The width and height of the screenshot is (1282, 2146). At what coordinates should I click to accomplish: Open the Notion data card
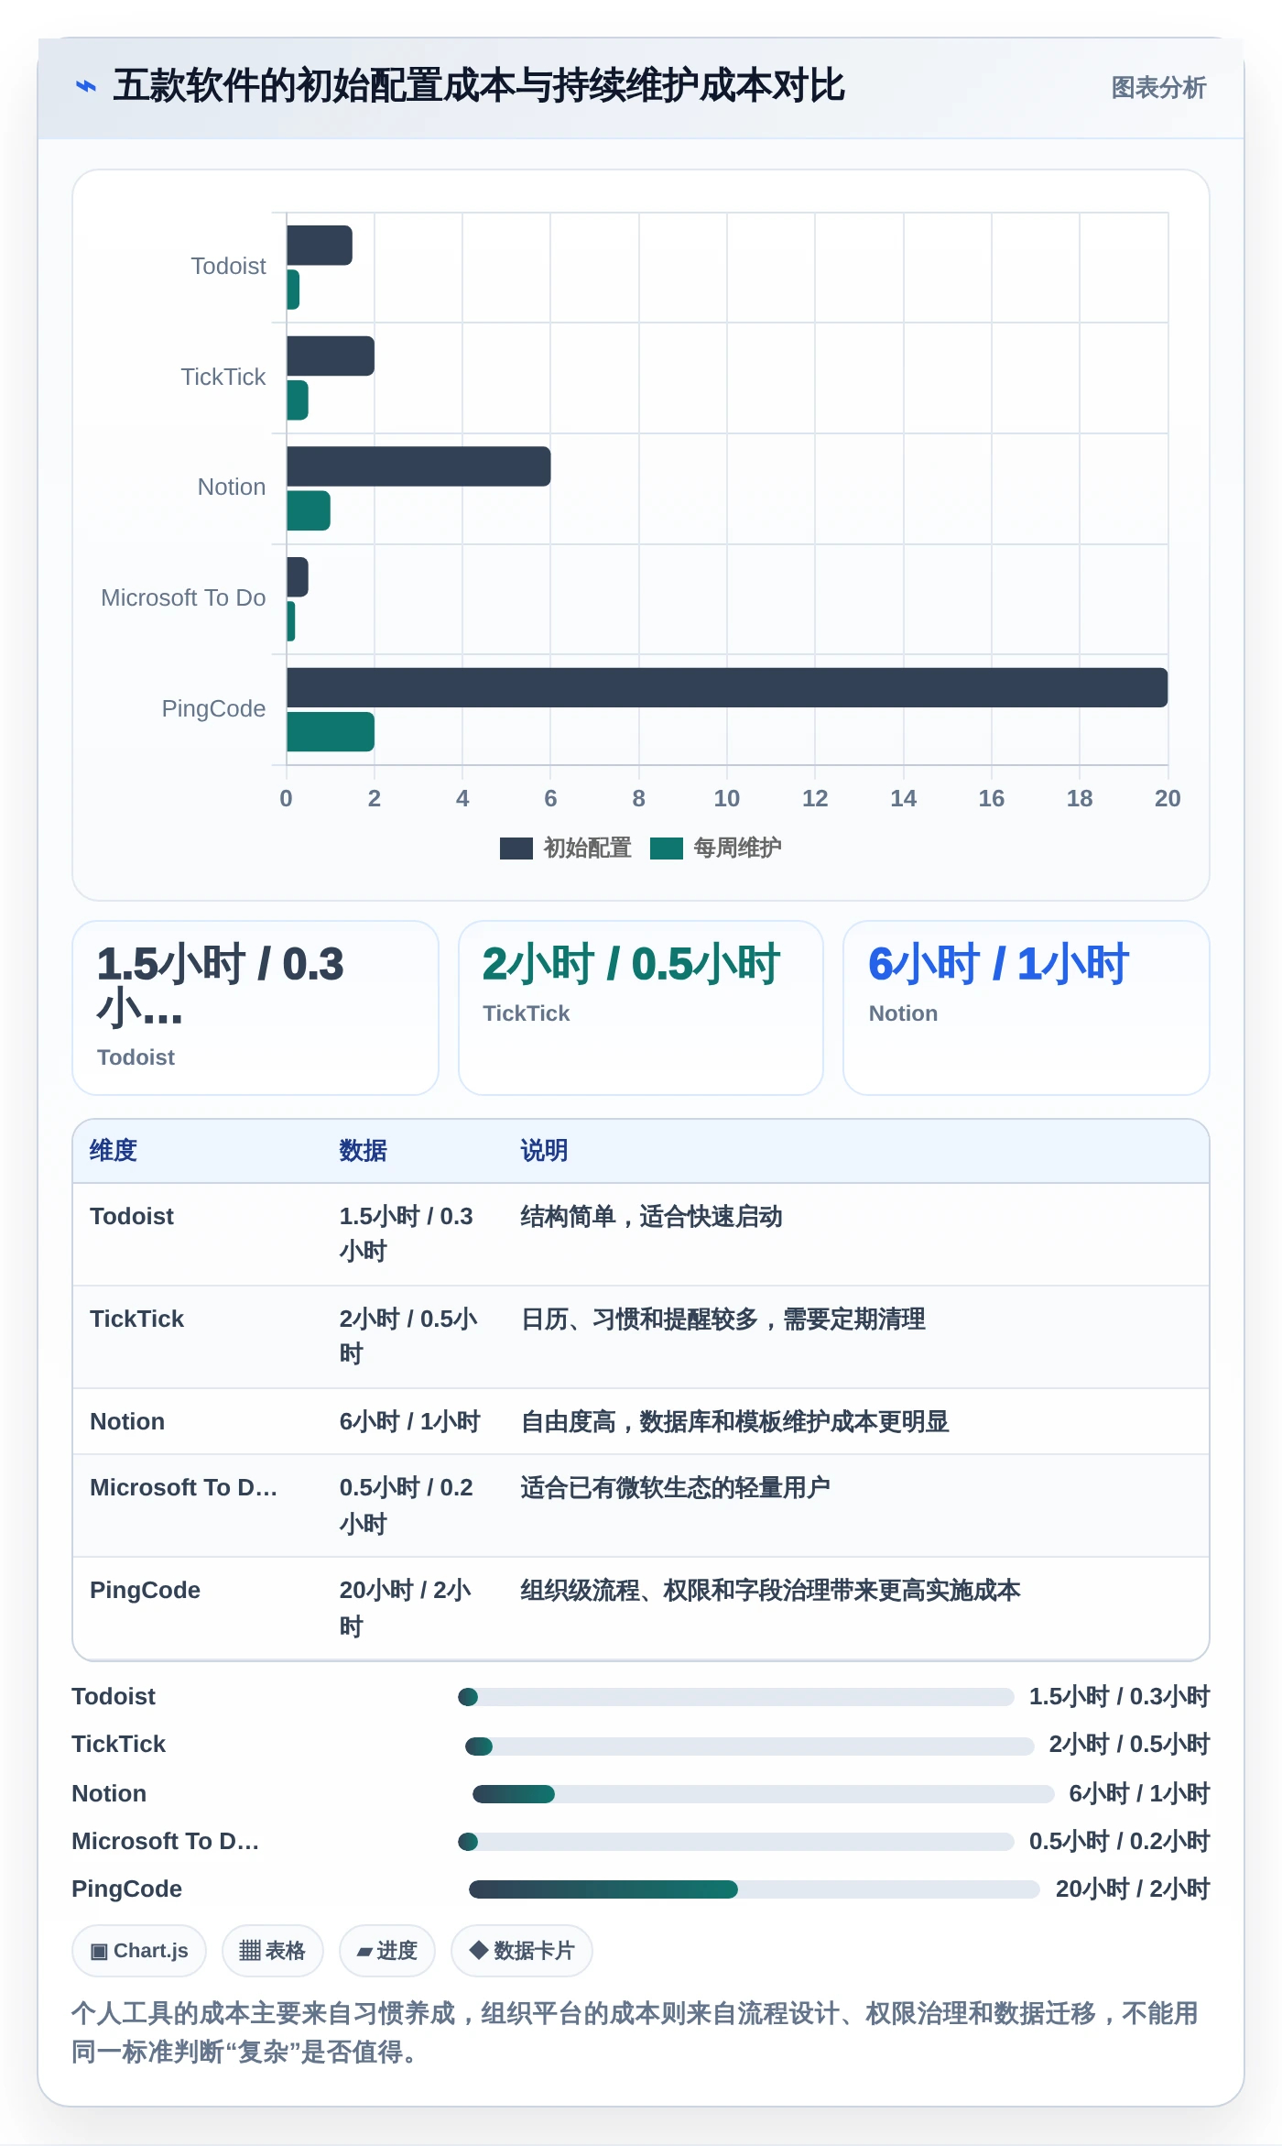click(x=1027, y=1008)
